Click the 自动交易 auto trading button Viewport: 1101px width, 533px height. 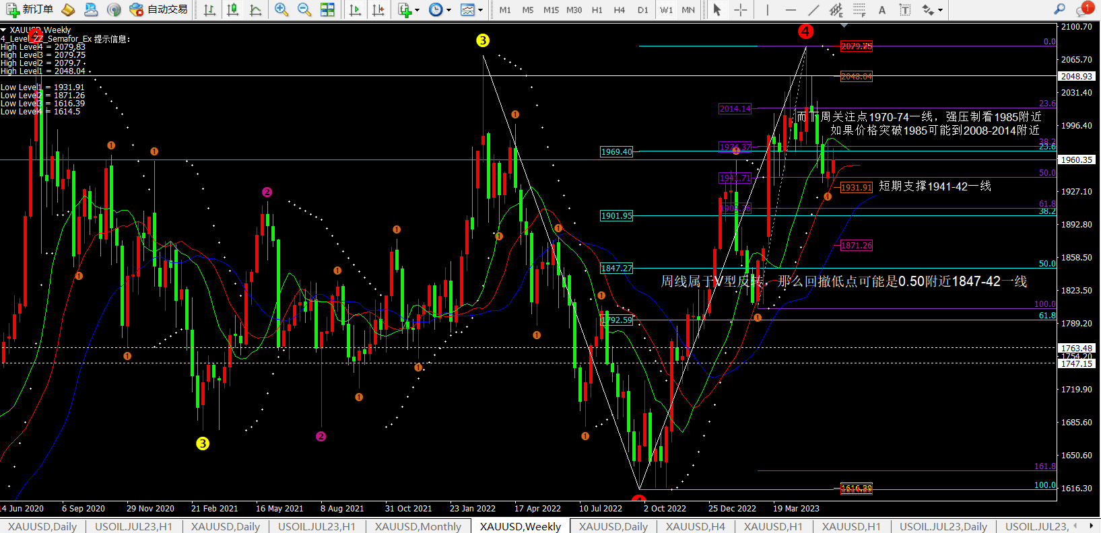point(159,9)
